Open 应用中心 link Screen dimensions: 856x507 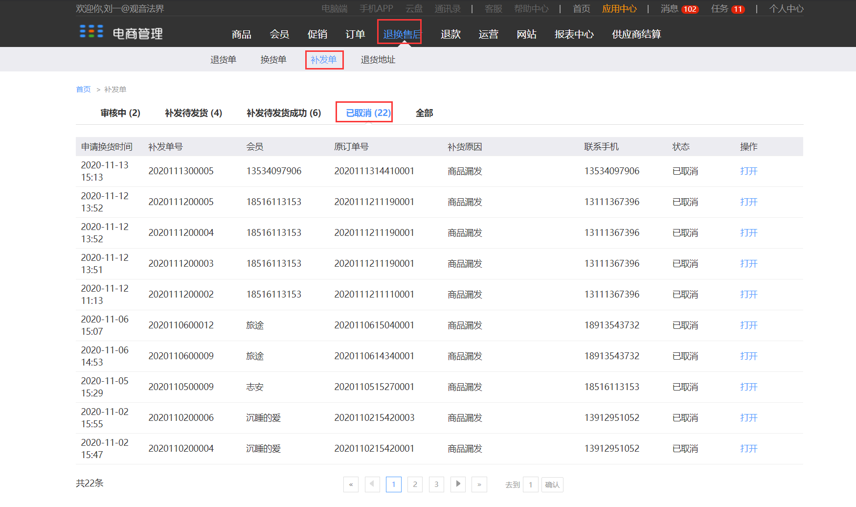pos(619,9)
